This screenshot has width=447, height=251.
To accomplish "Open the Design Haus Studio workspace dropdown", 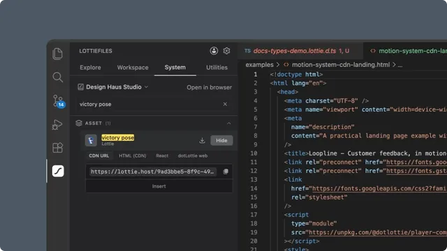I will pos(117,87).
